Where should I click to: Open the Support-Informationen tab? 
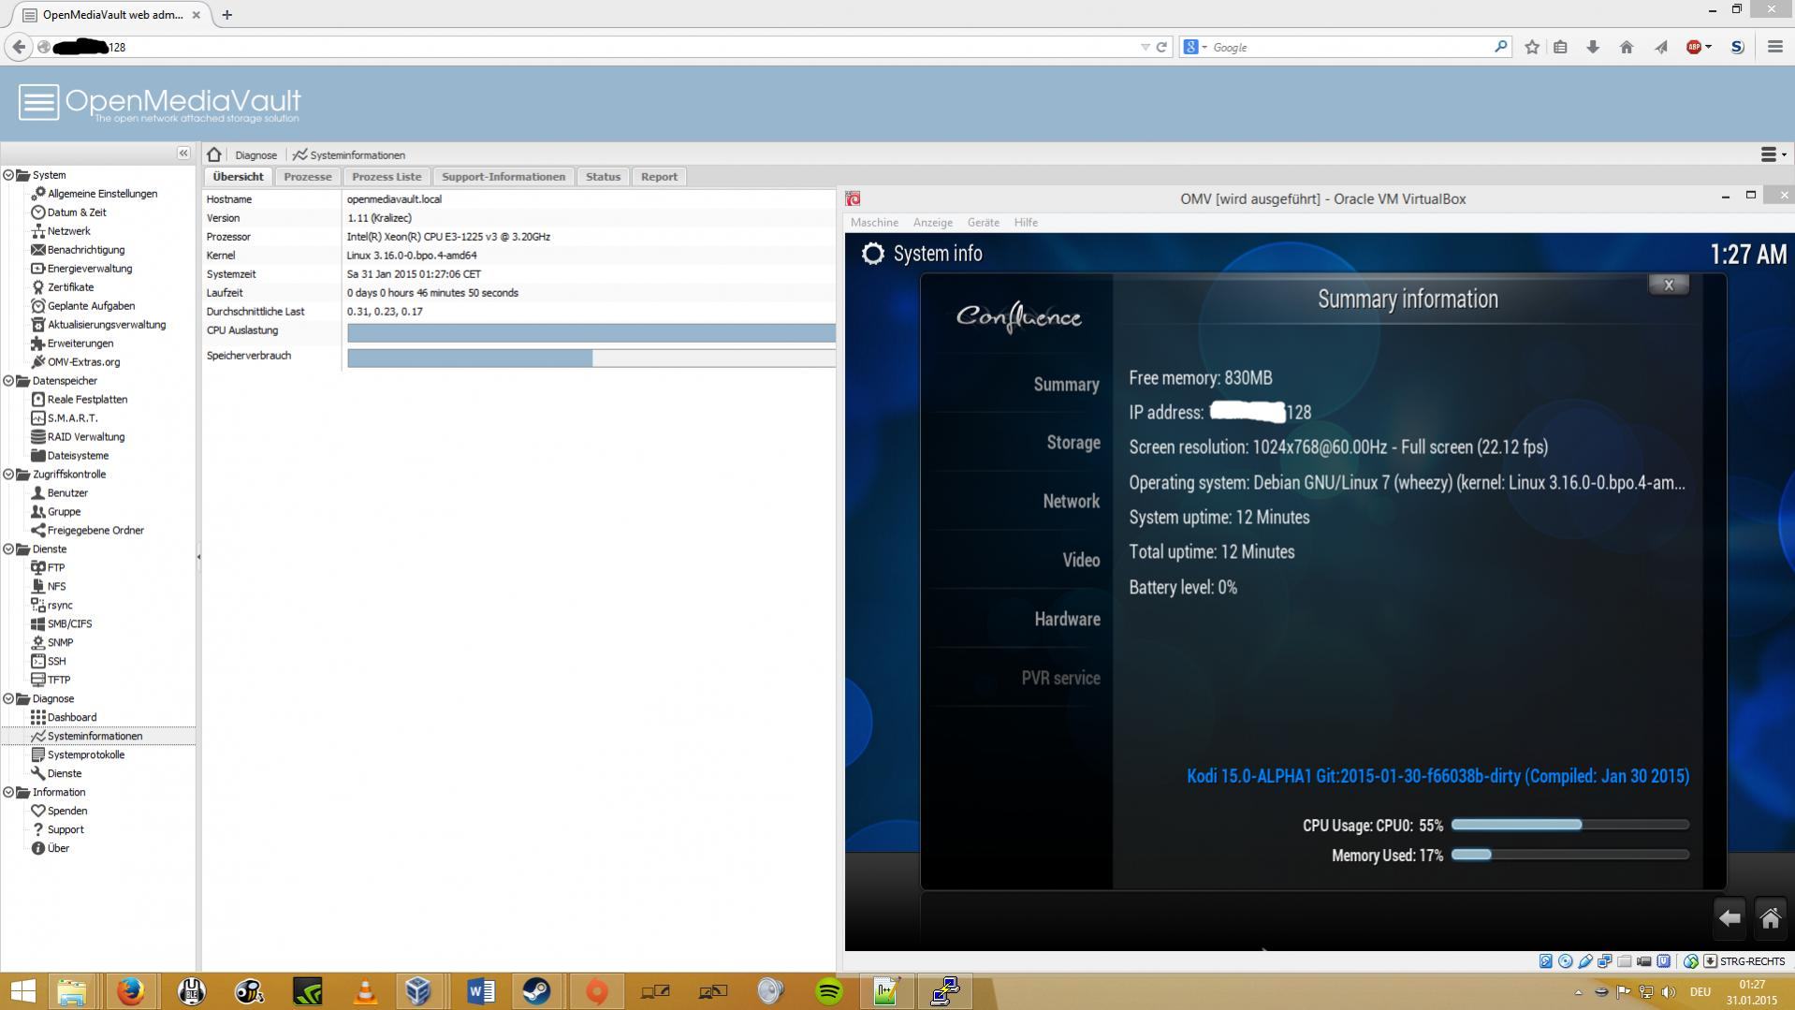click(503, 177)
